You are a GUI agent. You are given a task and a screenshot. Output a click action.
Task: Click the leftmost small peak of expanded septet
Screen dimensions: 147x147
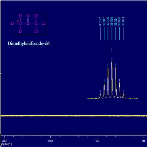click(101, 96)
